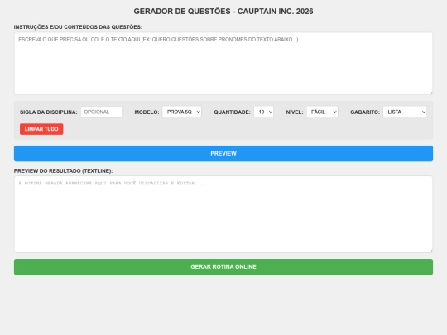The image size is (447, 335).
Task: Open the QUANTIDADE dropdown showing 10
Action: pos(263,112)
